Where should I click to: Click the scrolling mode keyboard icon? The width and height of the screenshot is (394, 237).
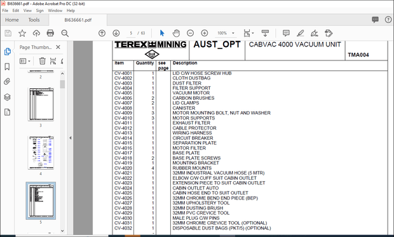(265, 33)
